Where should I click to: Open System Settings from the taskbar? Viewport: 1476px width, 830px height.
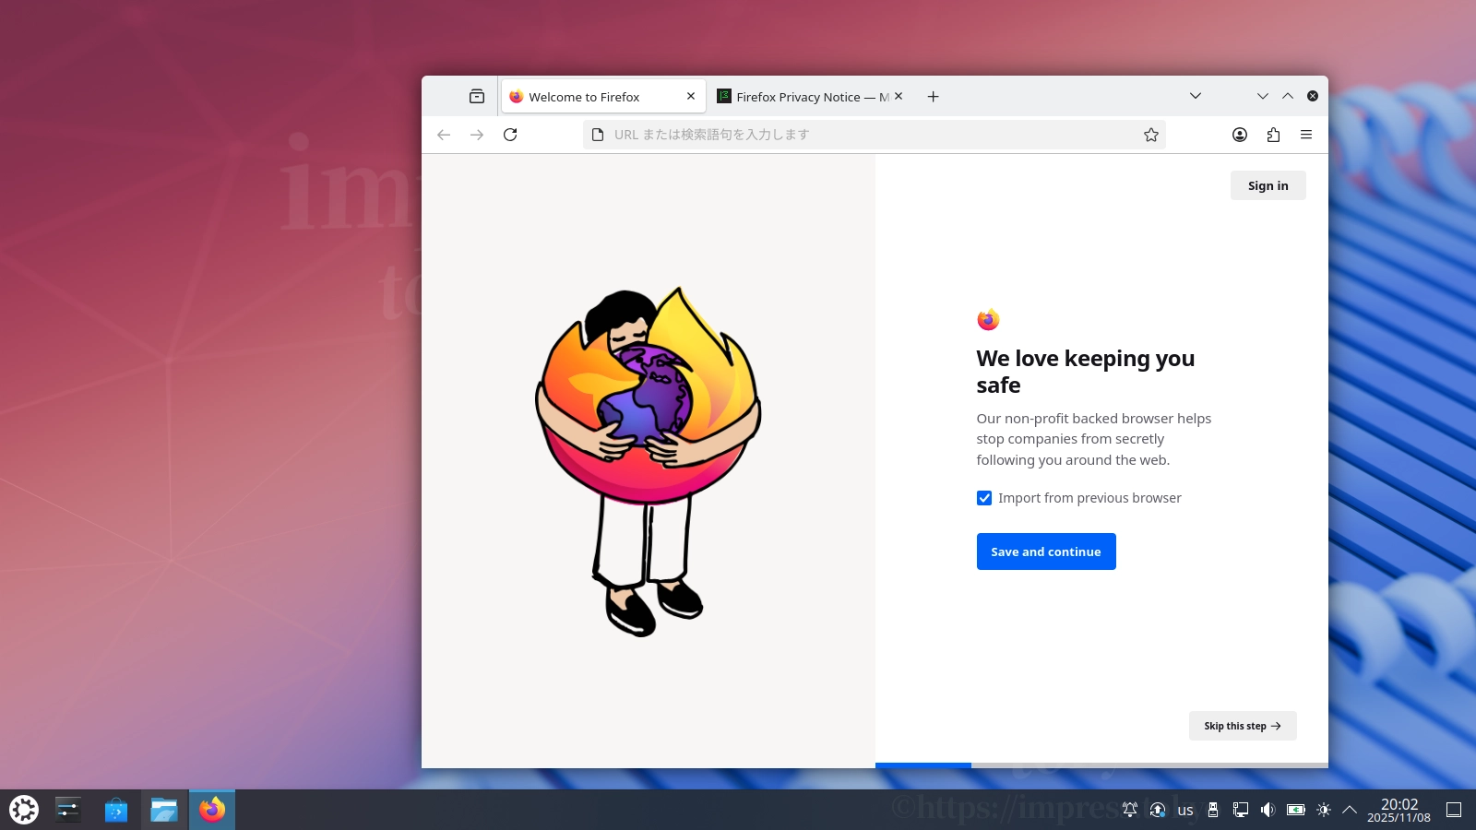click(68, 810)
